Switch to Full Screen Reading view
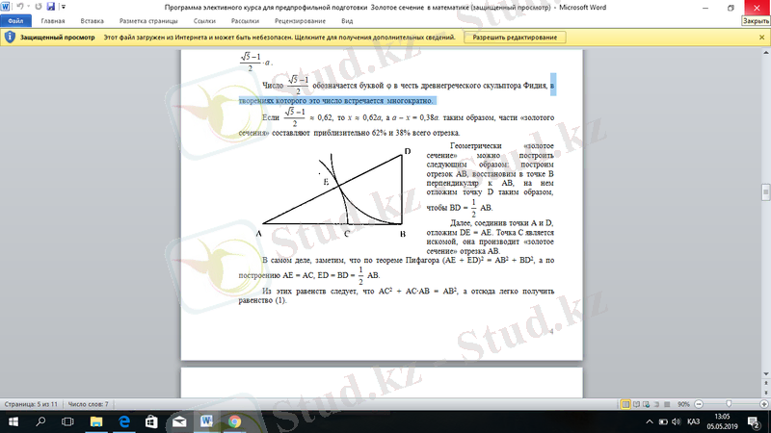Viewport: 771px width, 433px height. (x=636, y=404)
